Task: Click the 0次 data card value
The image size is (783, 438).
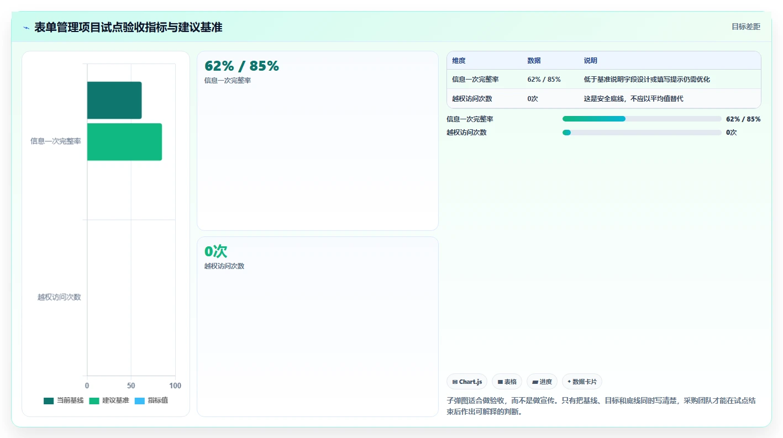Action: pos(216,251)
